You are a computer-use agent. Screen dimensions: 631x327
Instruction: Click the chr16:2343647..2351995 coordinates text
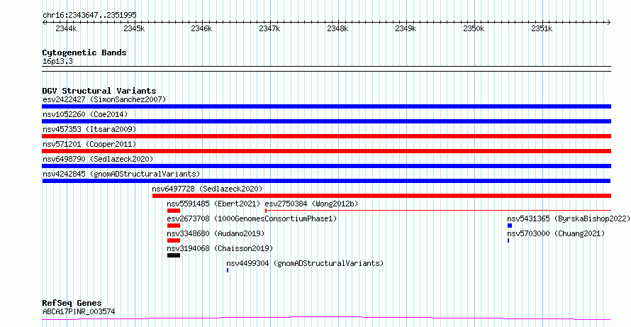[89, 16]
